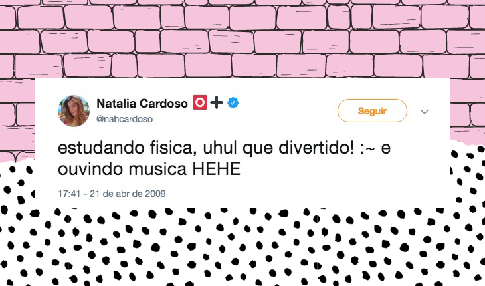This screenshot has width=485, height=286.
Task: Click the word 'HEHE' in the tweet
Action: point(216,169)
